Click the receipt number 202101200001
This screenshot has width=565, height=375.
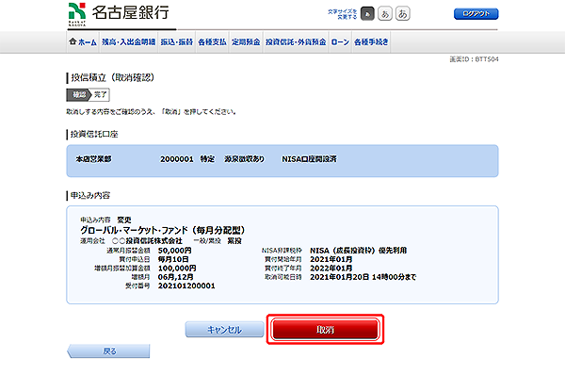(x=186, y=285)
